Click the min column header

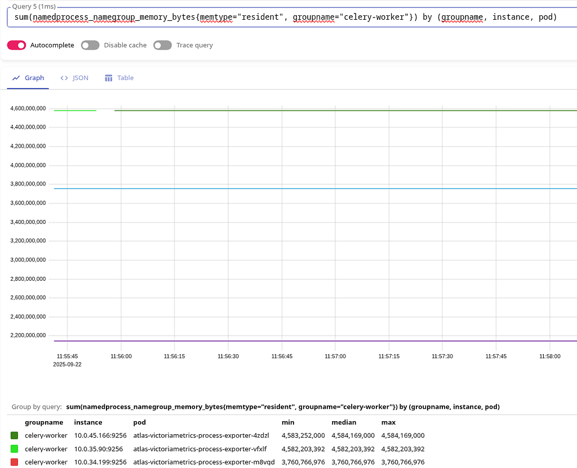click(x=288, y=422)
